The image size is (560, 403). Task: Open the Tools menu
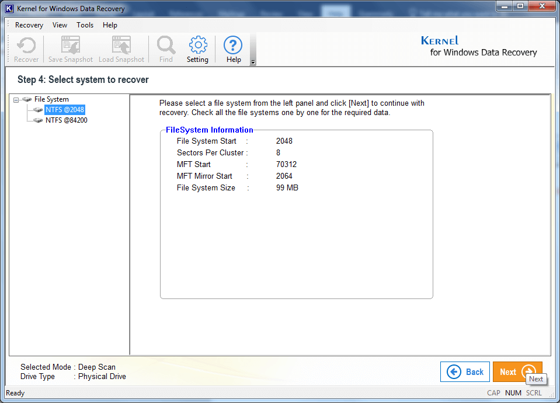(x=85, y=25)
